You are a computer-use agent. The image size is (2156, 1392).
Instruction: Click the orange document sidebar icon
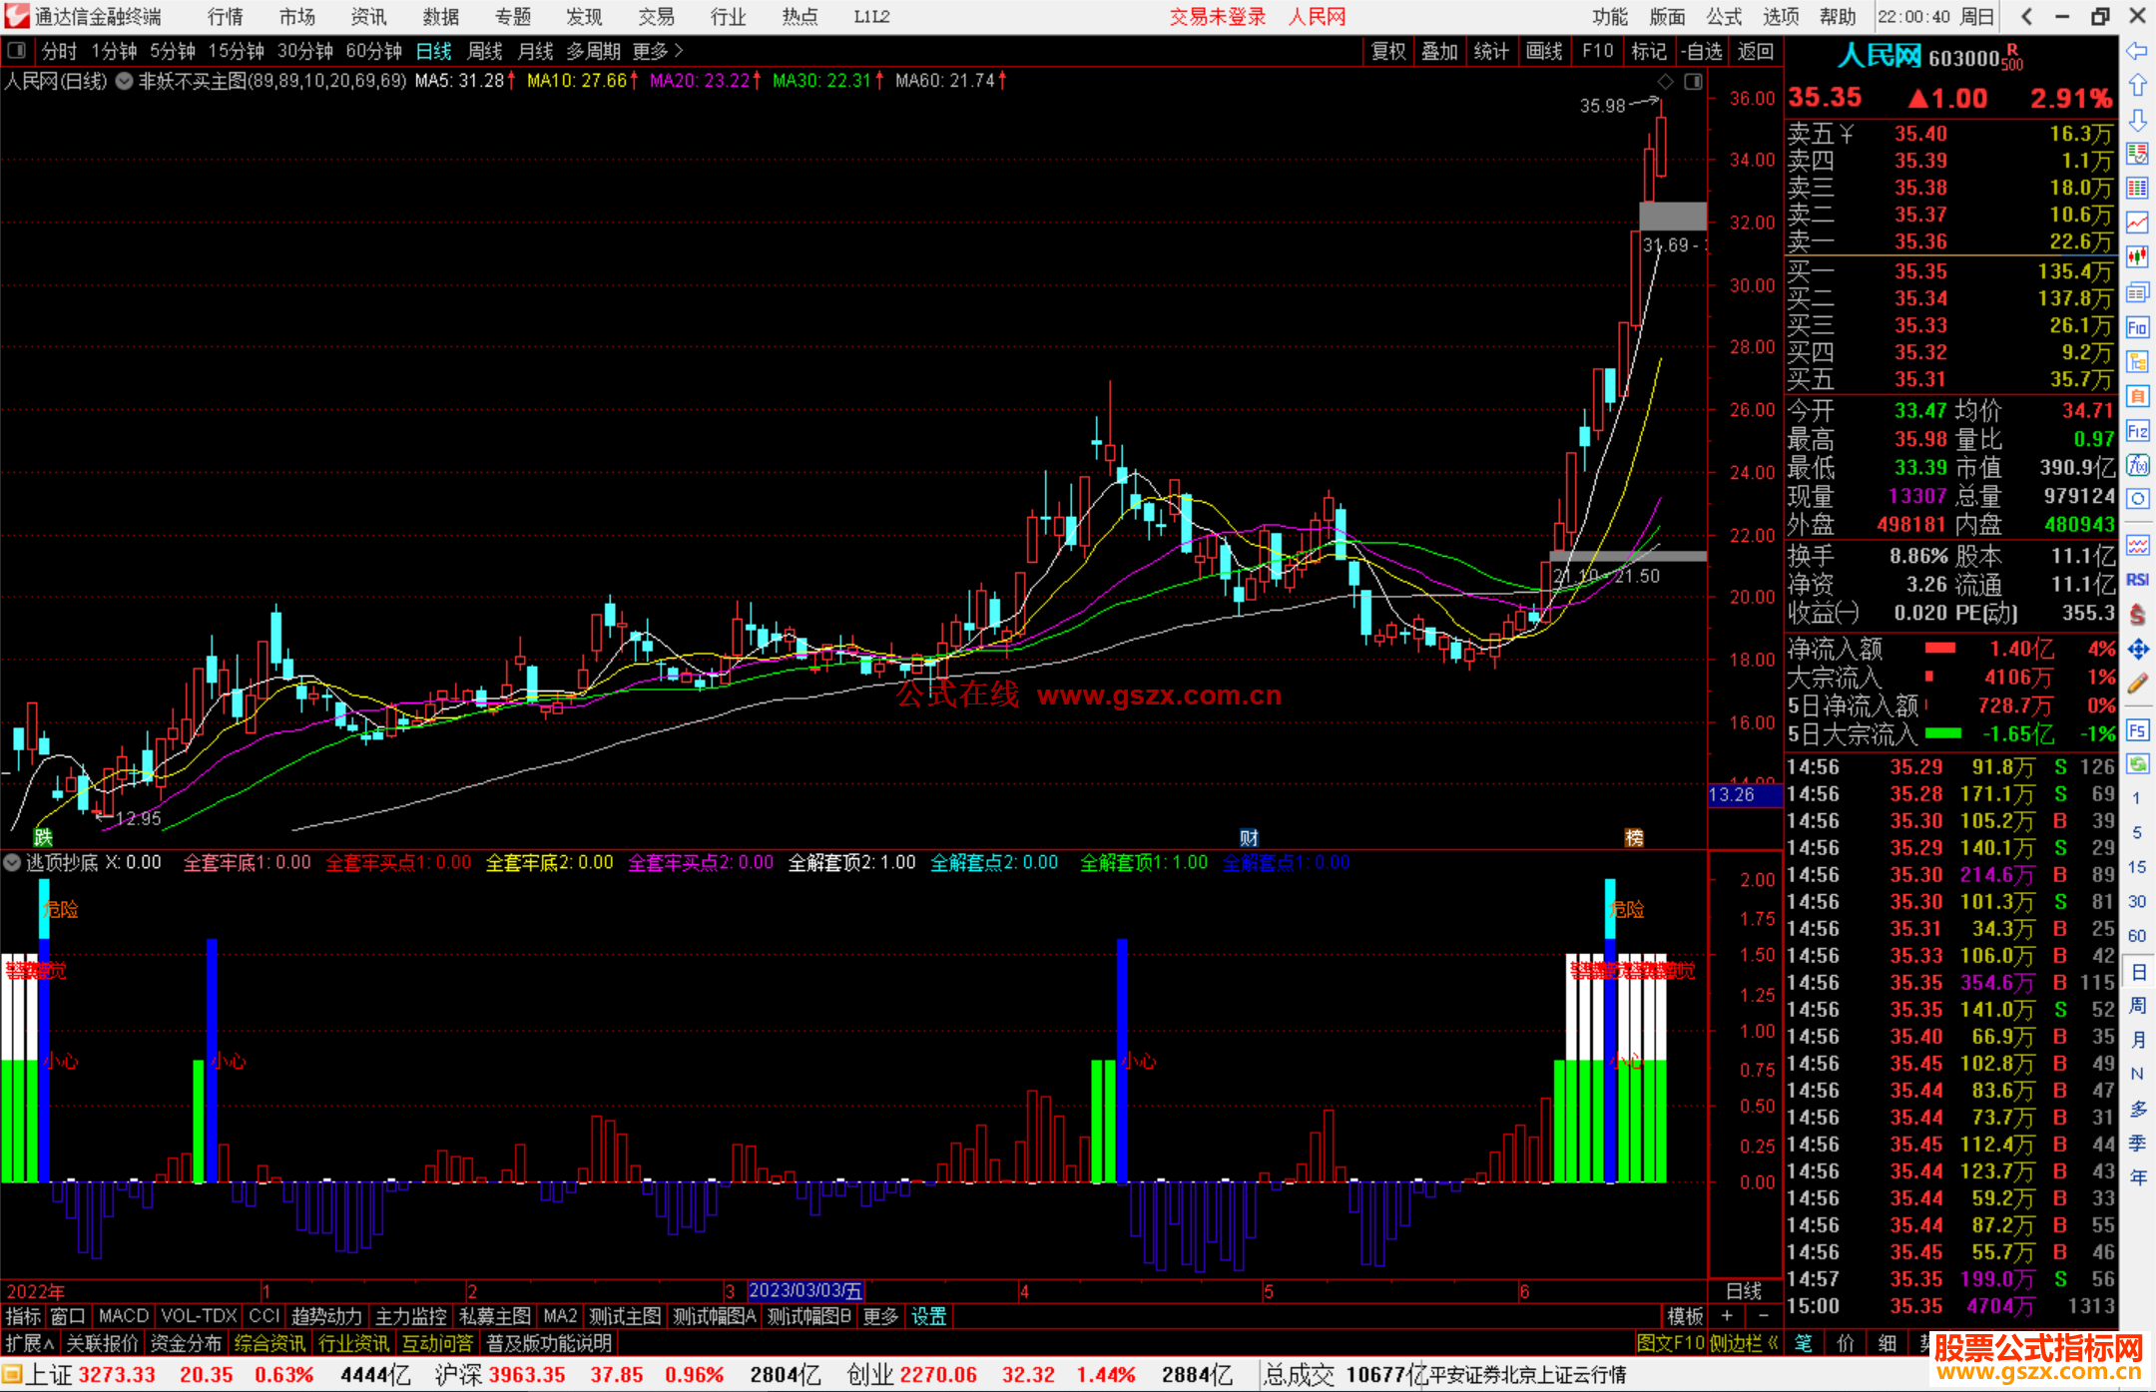coord(2137,396)
